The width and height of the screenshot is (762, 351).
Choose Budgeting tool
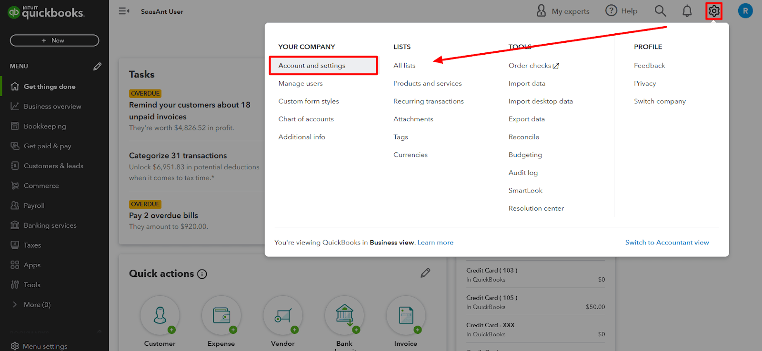coord(525,155)
